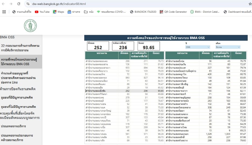Open the QR Code Generator bookmark
Screen dimensions: 252x145
(173, 12)
